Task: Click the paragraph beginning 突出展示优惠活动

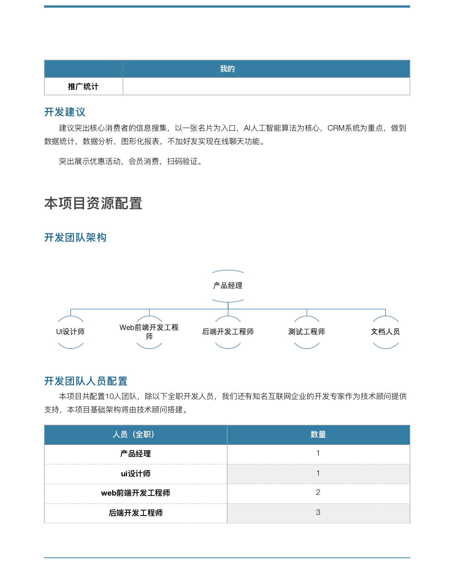Action: click(131, 161)
